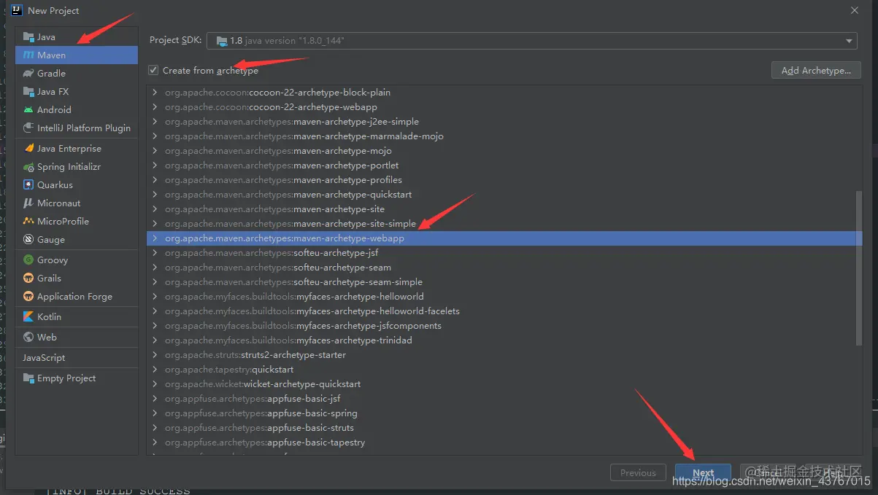Expand the maven-archetype-webapp entry
This screenshot has width=878, height=495.
(x=155, y=238)
